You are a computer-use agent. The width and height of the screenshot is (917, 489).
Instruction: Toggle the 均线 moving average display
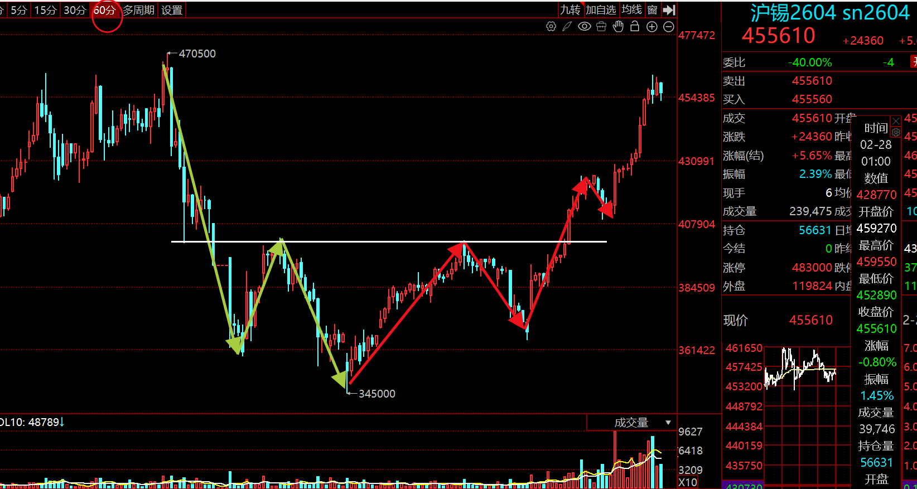click(x=631, y=10)
